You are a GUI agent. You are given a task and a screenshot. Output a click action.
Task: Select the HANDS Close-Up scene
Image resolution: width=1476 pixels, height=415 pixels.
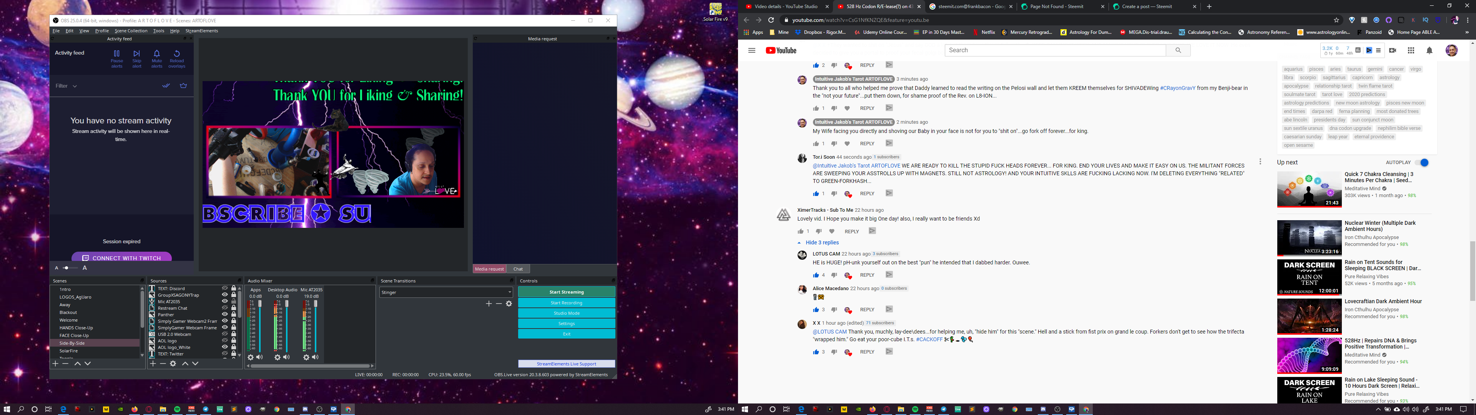tap(76, 328)
